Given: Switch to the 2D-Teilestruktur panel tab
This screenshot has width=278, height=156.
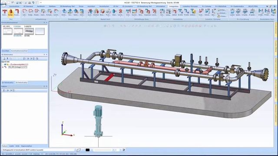Looking at the screenshot, I should (x=8, y=83).
